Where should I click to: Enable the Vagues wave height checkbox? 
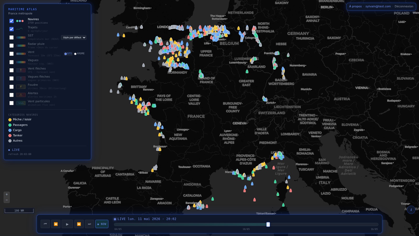[x=12, y=62]
